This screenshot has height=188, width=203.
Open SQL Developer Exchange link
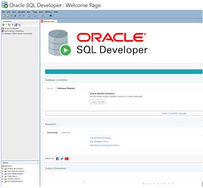coord(100,138)
